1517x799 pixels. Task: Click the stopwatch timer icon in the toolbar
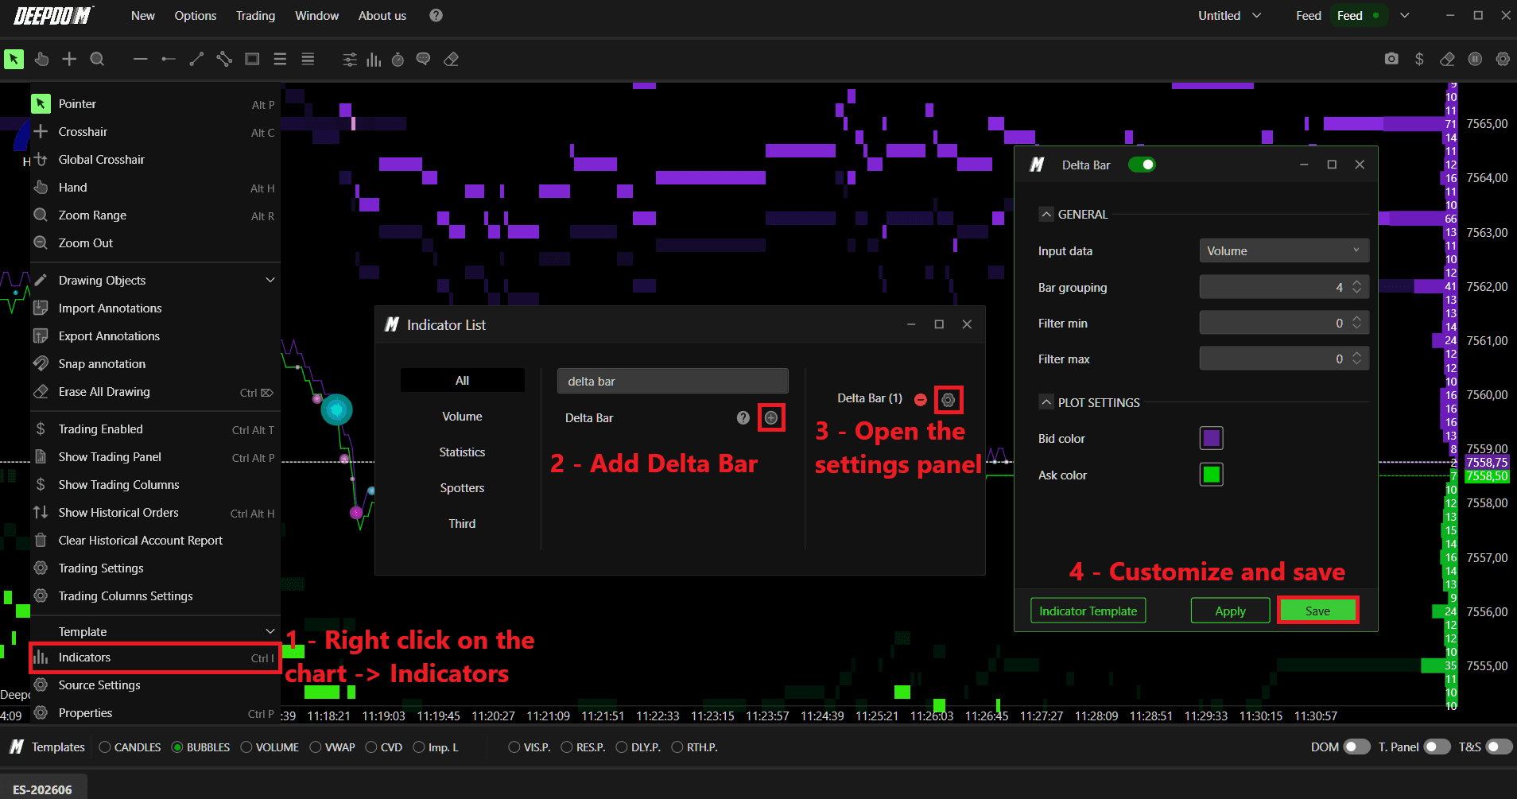click(398, 60)
